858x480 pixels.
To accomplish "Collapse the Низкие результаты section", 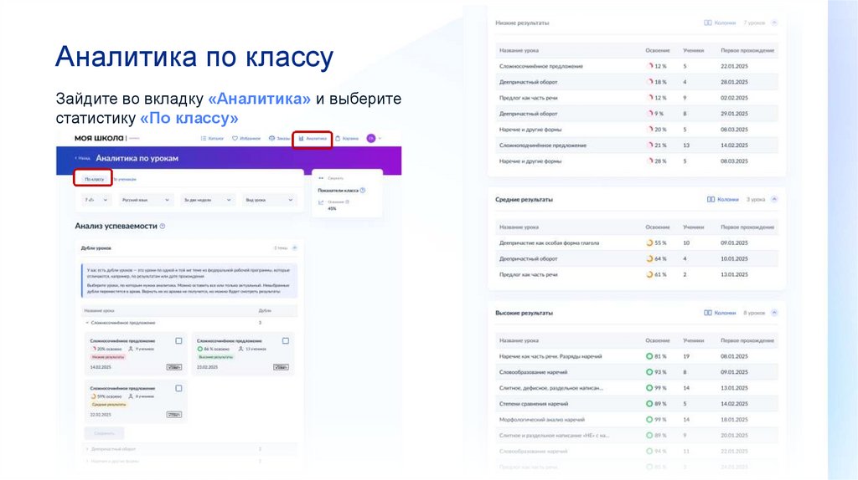I will click(x=774, y=23).
